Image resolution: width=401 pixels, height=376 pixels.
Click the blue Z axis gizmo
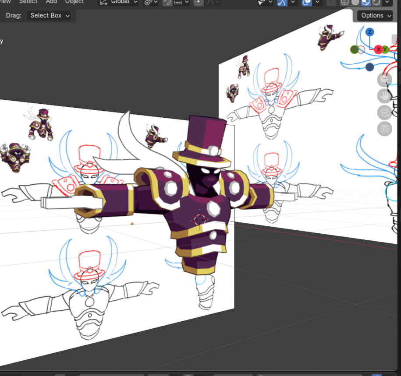coord(370,32)
